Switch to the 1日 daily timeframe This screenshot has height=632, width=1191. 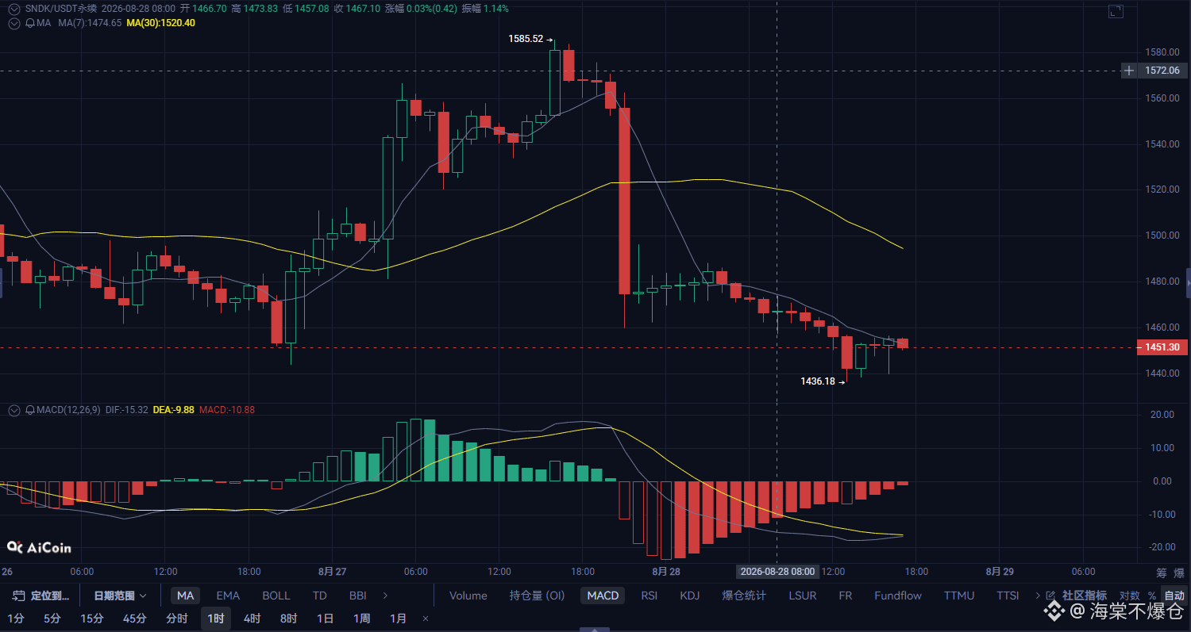click(325, 619)
